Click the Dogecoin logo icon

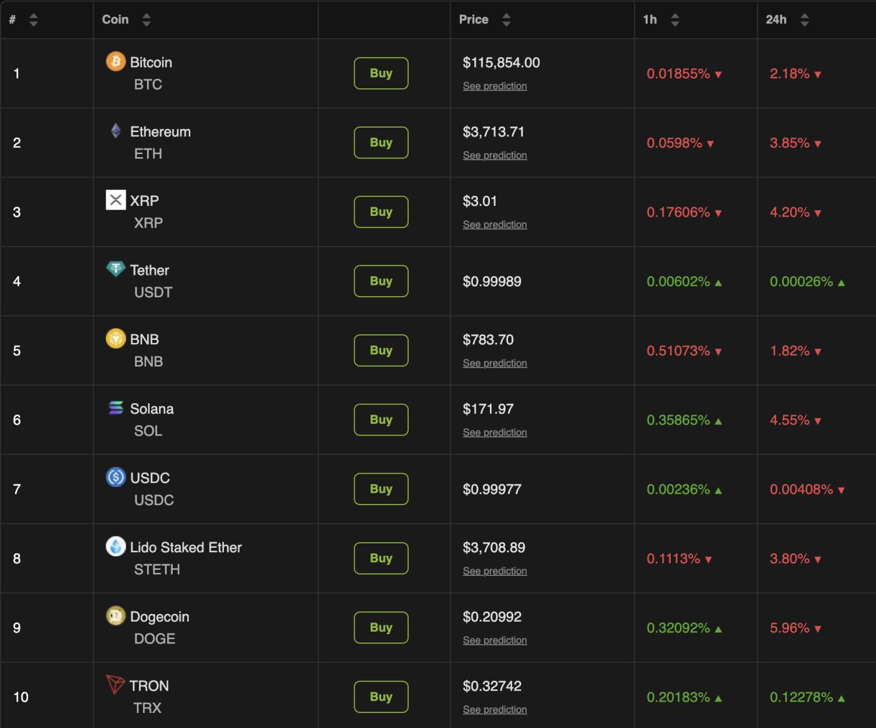pos(116,616)
